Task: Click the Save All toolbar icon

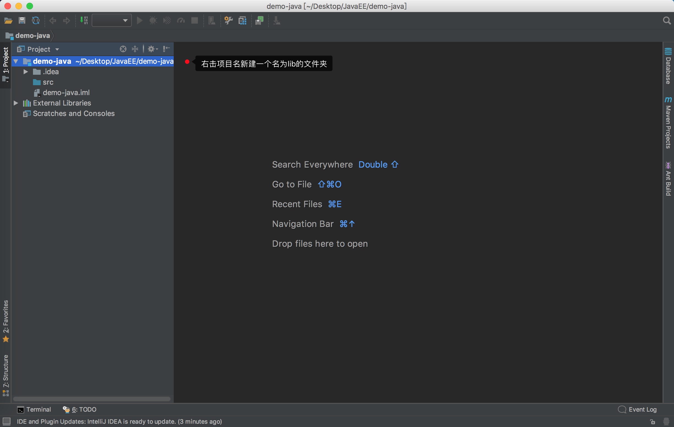Action: tap(22, 20)
